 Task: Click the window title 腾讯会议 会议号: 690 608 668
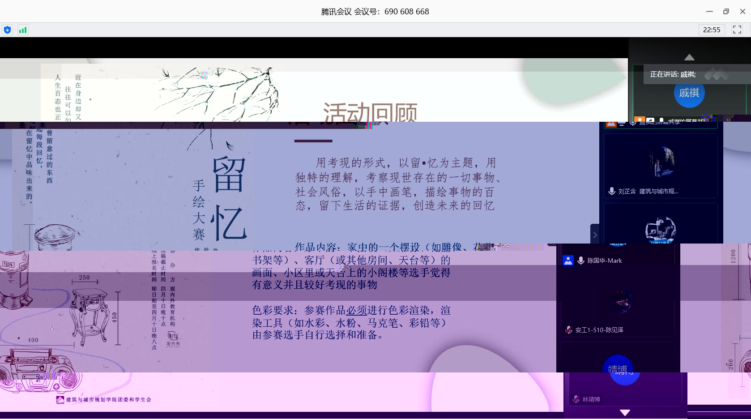pos(375,12)
